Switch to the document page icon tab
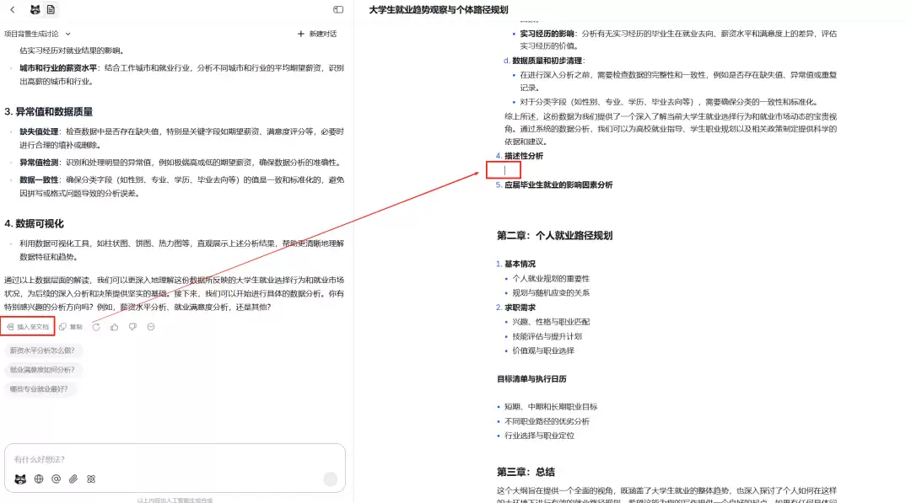Viewport: 911px width, 503px height. [x=51, y=10]
